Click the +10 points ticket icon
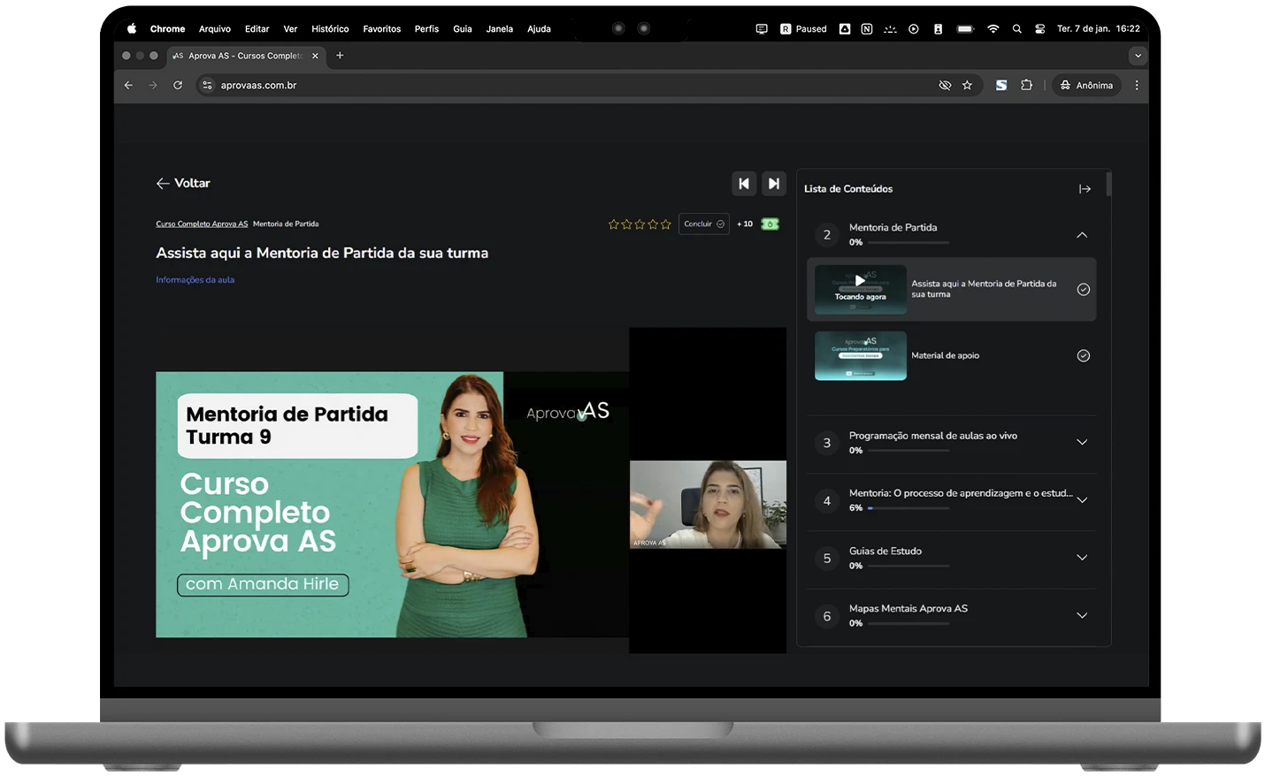 pyautogui.click(x=770, y=224)
